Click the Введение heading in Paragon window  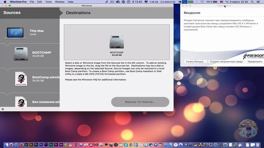(192, 13)
